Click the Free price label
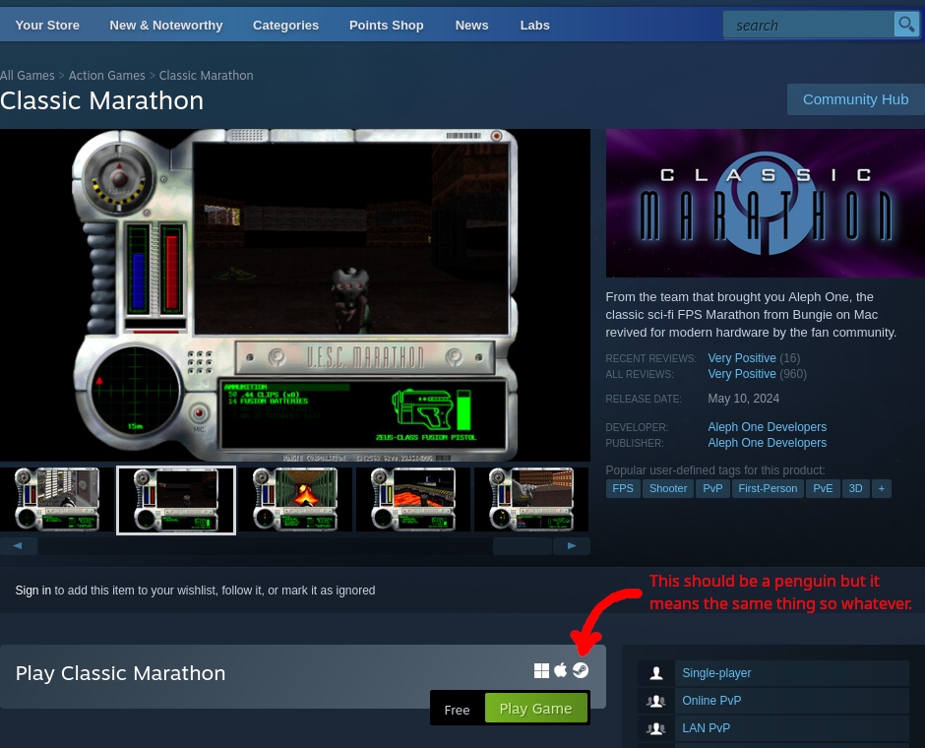The image size is (925, 748). point(458,710)
